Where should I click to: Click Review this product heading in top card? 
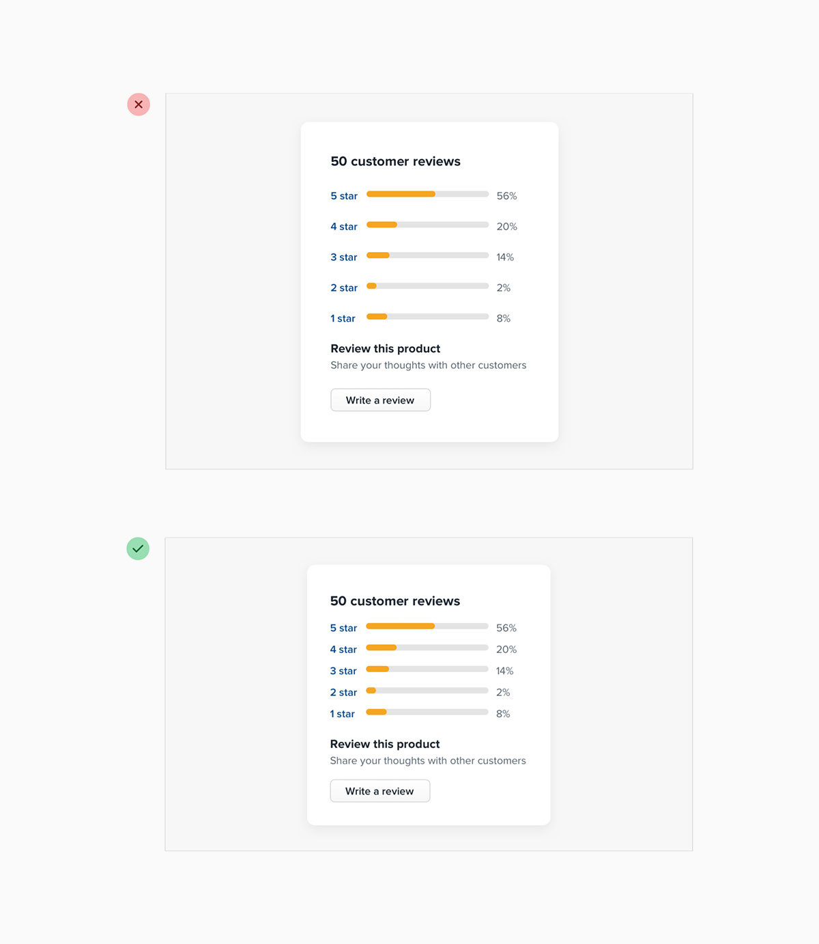coord(385,348)
